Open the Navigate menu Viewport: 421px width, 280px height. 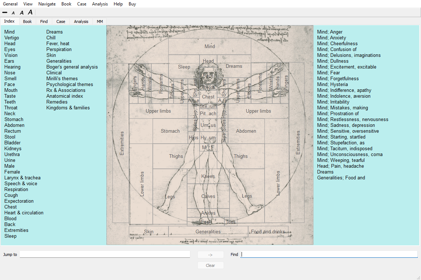click(x=47, y=4)
